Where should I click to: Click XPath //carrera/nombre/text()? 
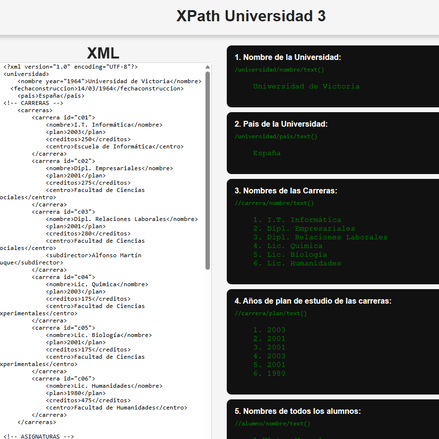coord(275,203)
